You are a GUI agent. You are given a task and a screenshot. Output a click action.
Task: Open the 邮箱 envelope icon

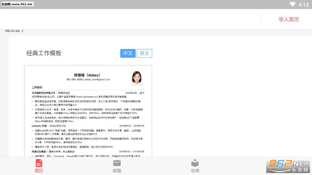tap(117, 163)
